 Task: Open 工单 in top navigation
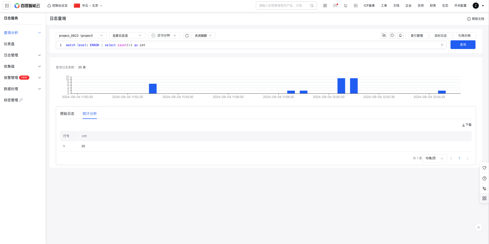[x=384, y=6]
